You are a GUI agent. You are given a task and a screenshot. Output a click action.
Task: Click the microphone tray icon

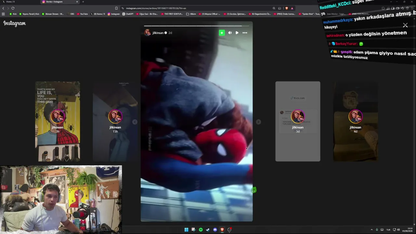coord(377,230)
